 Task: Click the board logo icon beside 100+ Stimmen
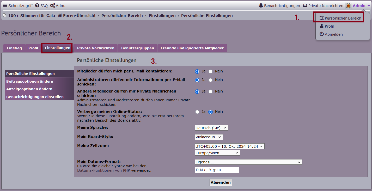click(4, 15)
